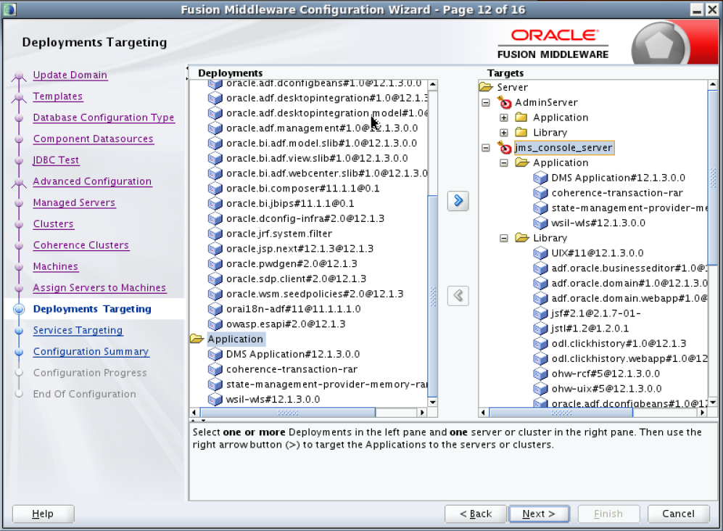The image size is (723, 531).
Task: Click Targets pane scroll up arrow
Action: coord(713,84)
